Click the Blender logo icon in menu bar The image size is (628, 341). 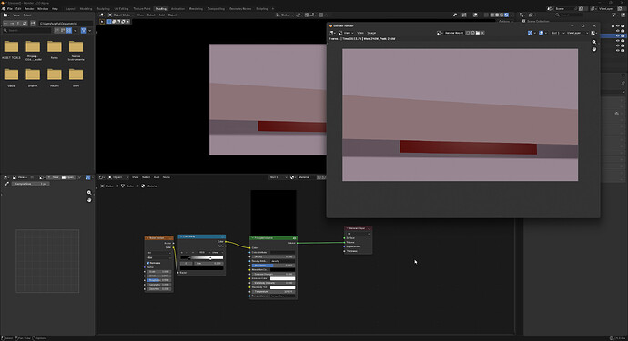tap(4, 8)
